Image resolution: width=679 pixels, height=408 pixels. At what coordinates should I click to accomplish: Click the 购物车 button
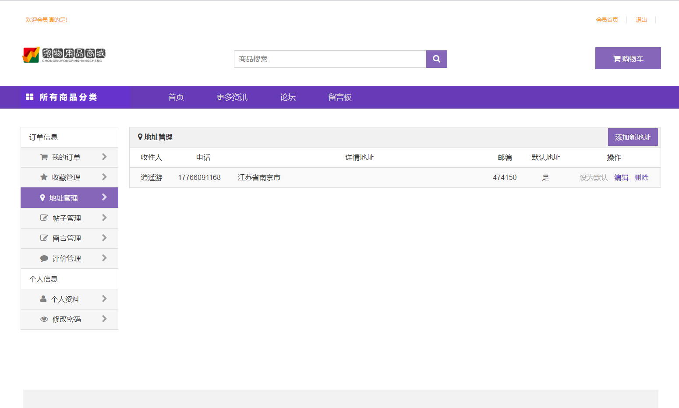(628, 58)
